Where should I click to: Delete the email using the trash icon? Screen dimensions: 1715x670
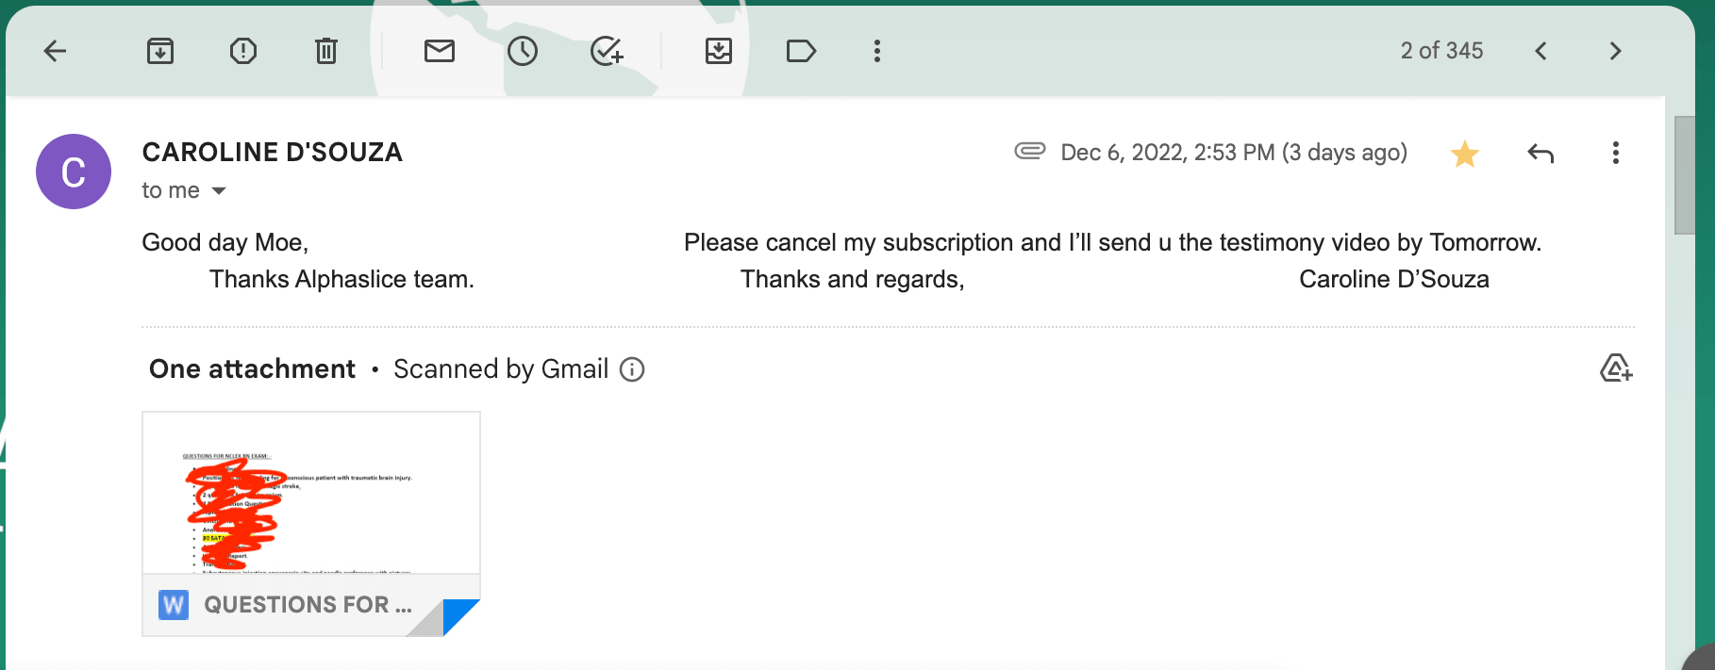click(326, 51)
